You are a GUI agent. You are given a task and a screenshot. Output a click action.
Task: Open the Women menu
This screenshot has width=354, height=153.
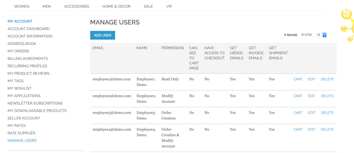[x=22, y=6]
